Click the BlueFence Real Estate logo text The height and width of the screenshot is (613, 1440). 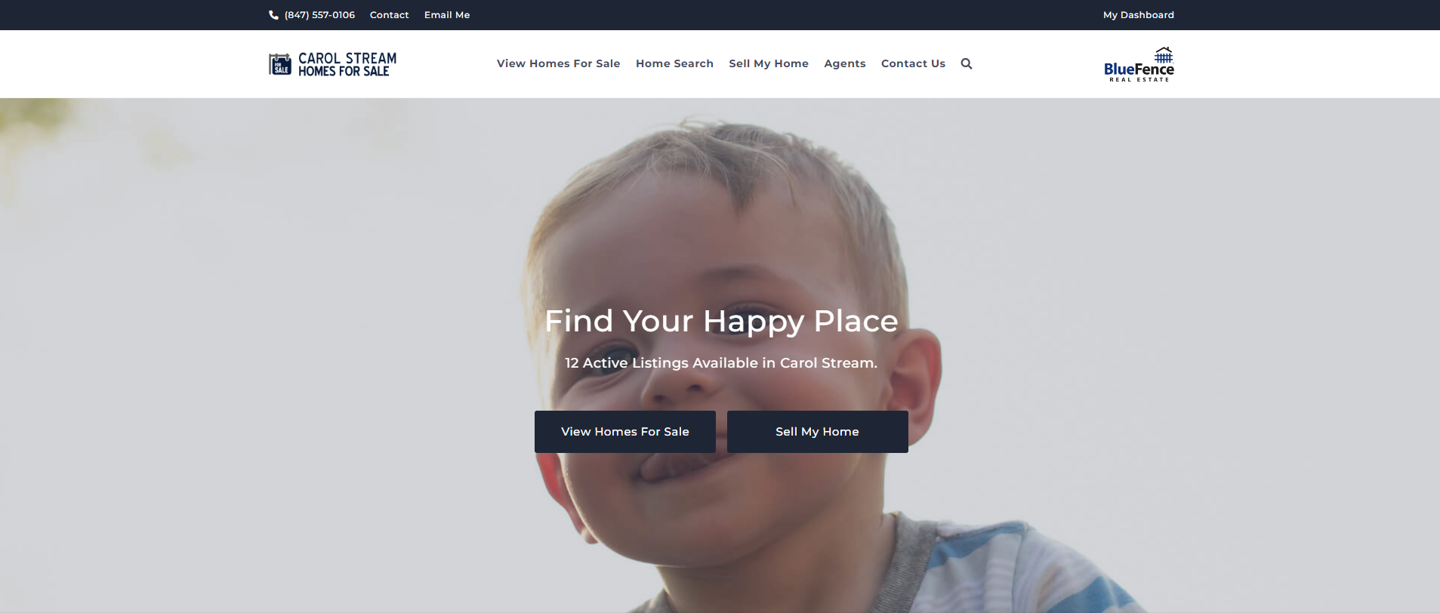click(x=1139, y=72)
